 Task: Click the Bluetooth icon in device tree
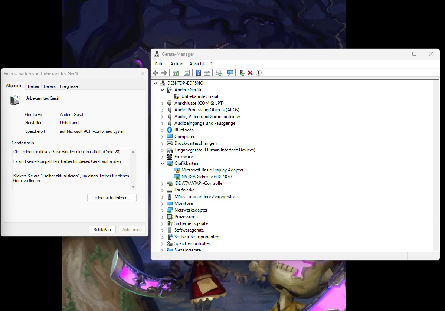tap(170, 130)
